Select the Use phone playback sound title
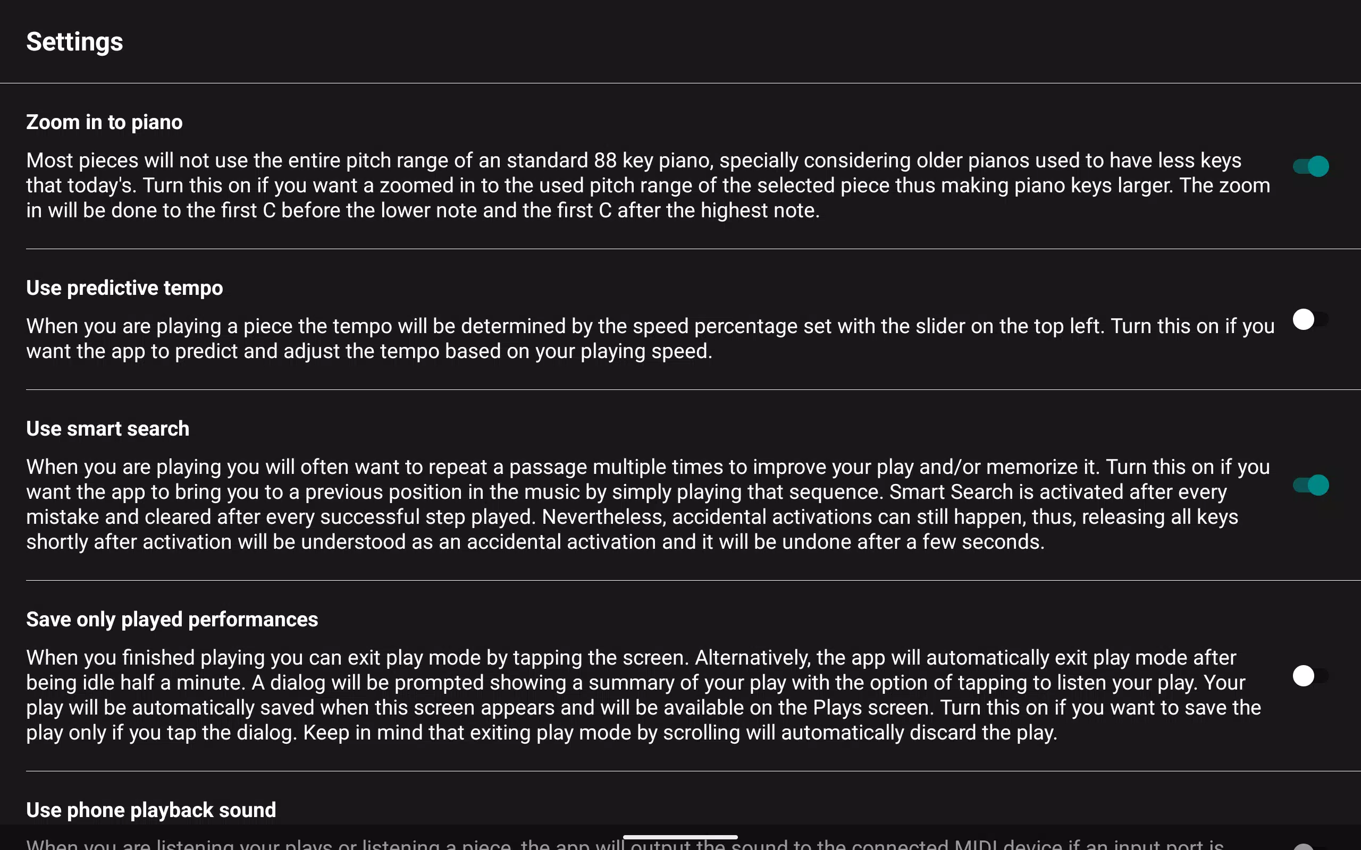Viewport: 1361px width, 850px height. (x=151, y=810)
